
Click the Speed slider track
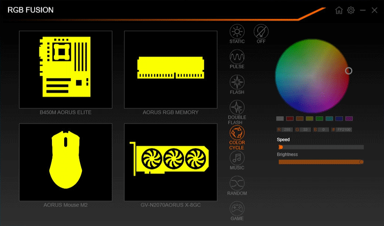point(321,147)
